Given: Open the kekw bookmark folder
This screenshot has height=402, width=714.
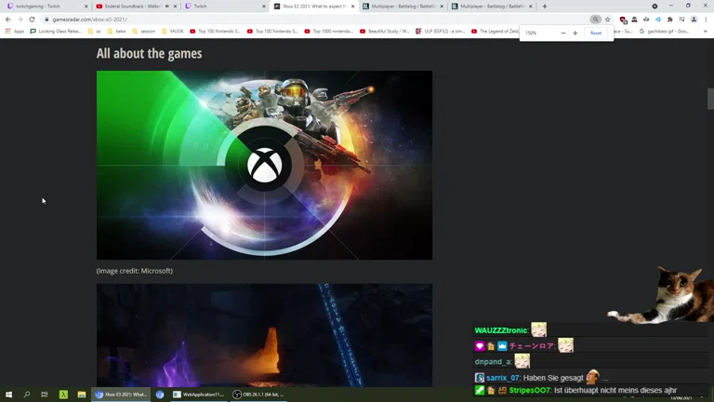Looking at the screenshot, I should pos(117,31).
